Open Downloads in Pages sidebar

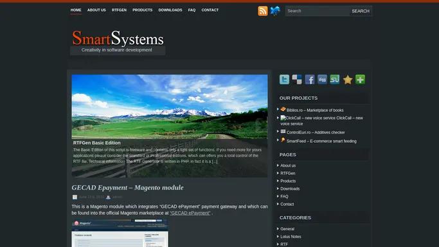click(290, 188)
